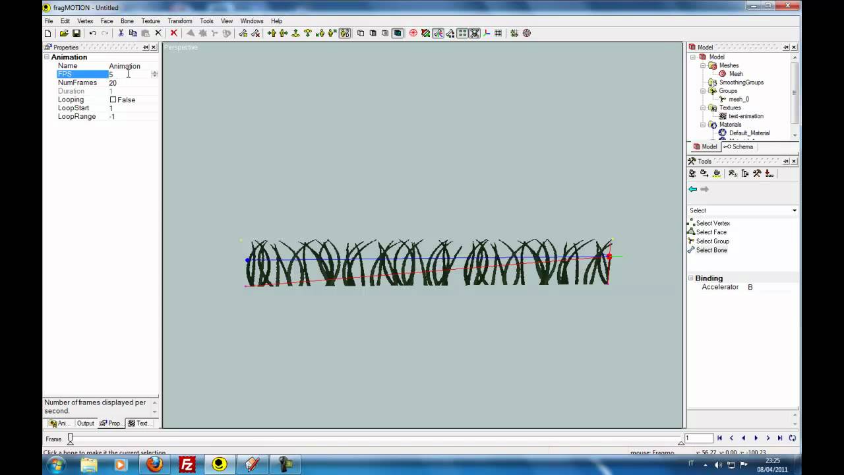Screen dimensions: 844x475
Task: Click the Copy toolbar icon
Action: click(133, 33)
